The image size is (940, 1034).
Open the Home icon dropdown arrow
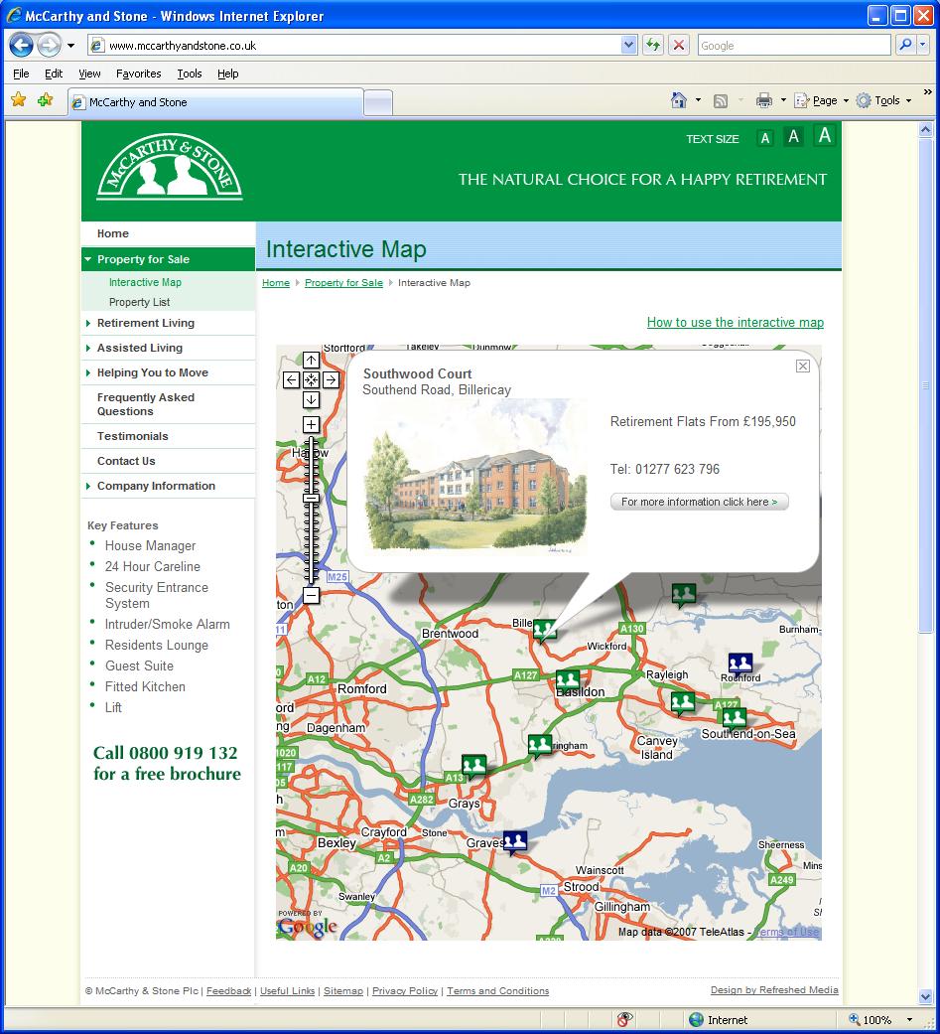[698, 100]
